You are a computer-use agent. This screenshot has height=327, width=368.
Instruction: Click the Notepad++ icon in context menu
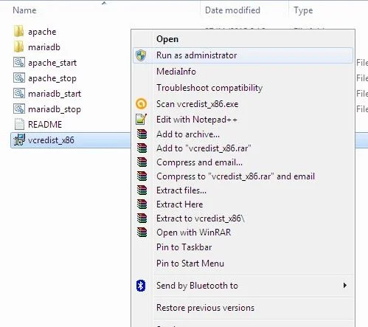142,119
